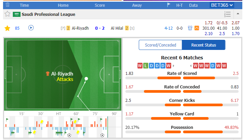Open league standings list icon
The image size is (244, 140).
[227, 14]
